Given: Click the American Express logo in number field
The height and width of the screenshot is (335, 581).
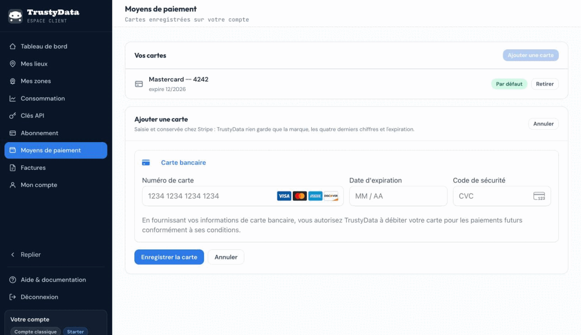Looking at the screenshot, I should click(315, 196).
